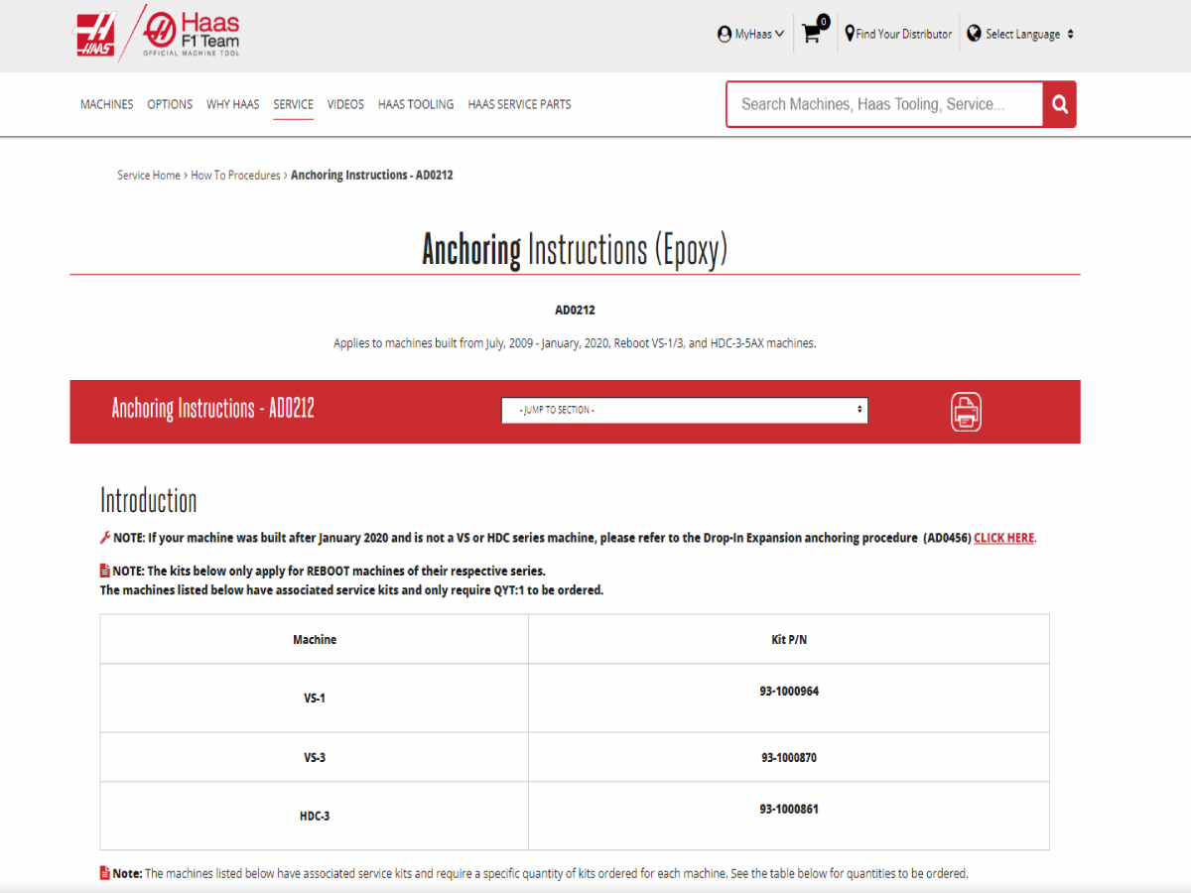Click the red search magnifier button
Image resolution: width=1191 pixels, height=893 pixels.
[1059, 104]
